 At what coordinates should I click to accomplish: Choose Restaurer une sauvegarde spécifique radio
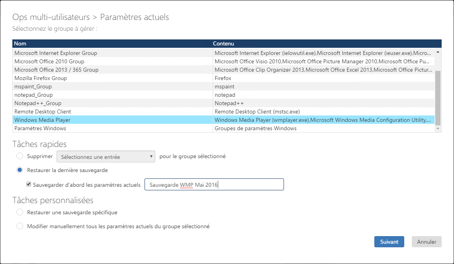tap(20, 212)
